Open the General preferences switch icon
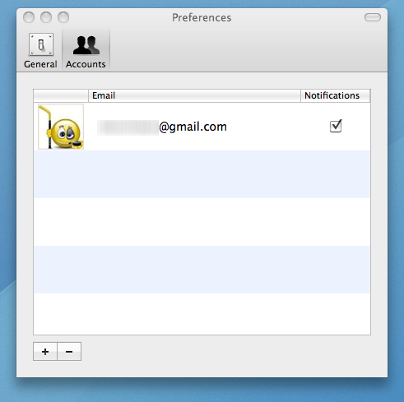This screenshot has height=402, width=404. tap(41, 44)
